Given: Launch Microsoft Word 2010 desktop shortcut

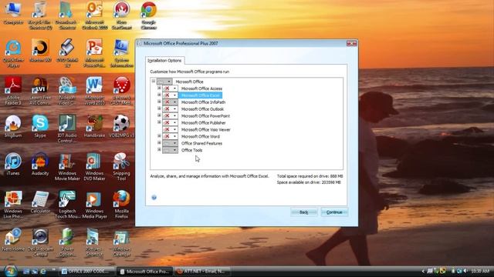Looking at the screenshot, I should point(94,91).
